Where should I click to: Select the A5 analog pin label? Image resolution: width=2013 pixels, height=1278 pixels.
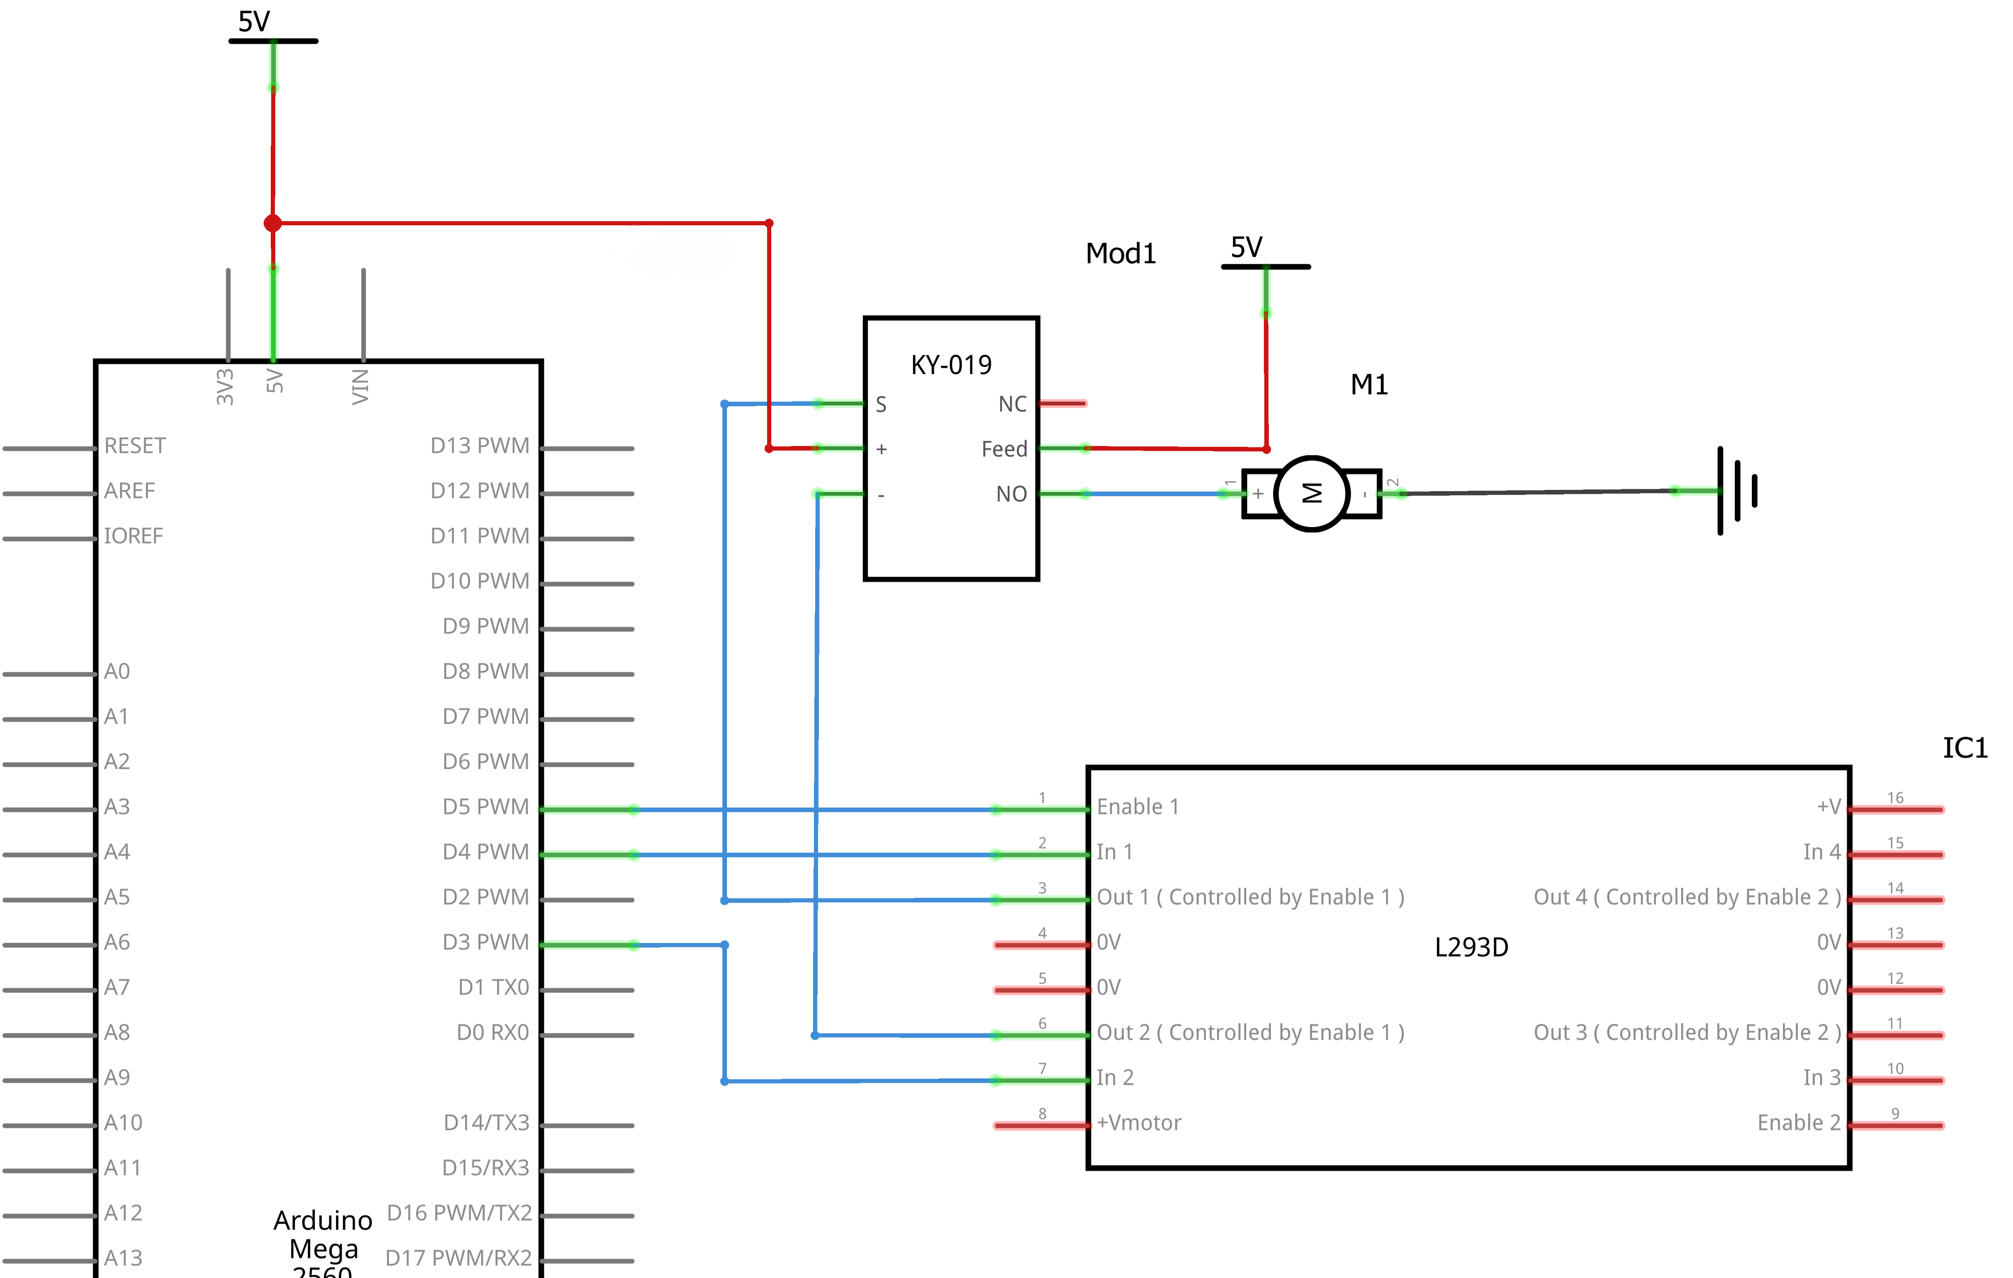click(x=117, y=897)
